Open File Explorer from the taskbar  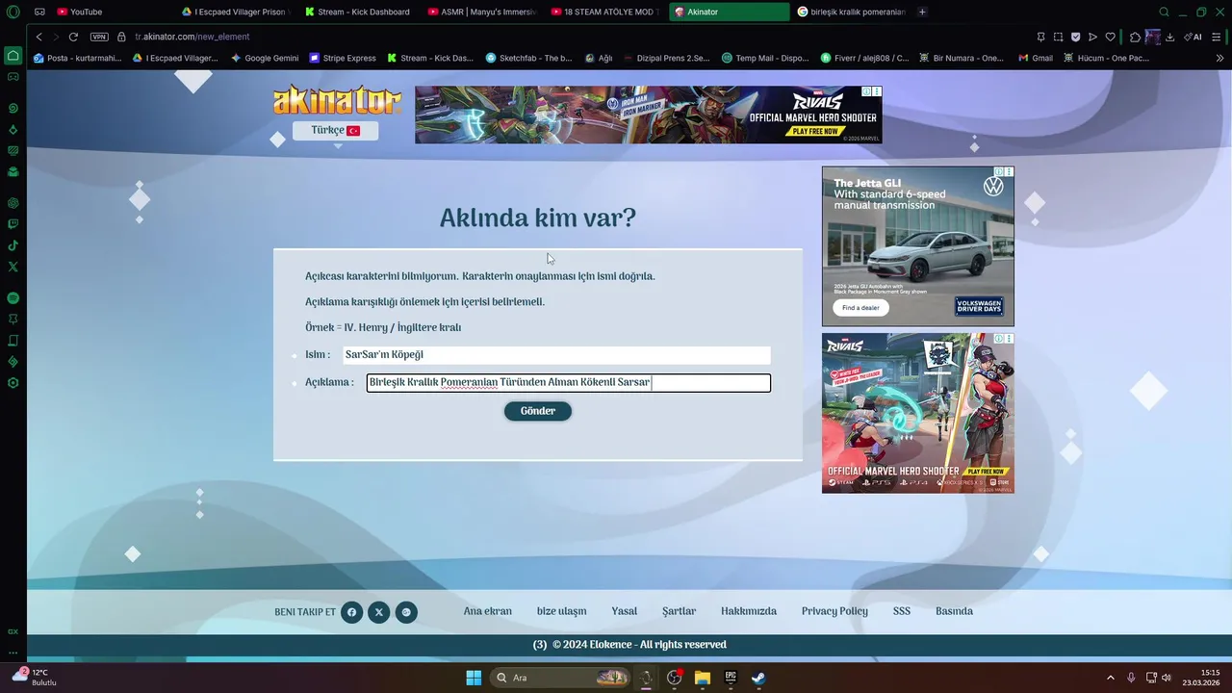click(703, 678)
